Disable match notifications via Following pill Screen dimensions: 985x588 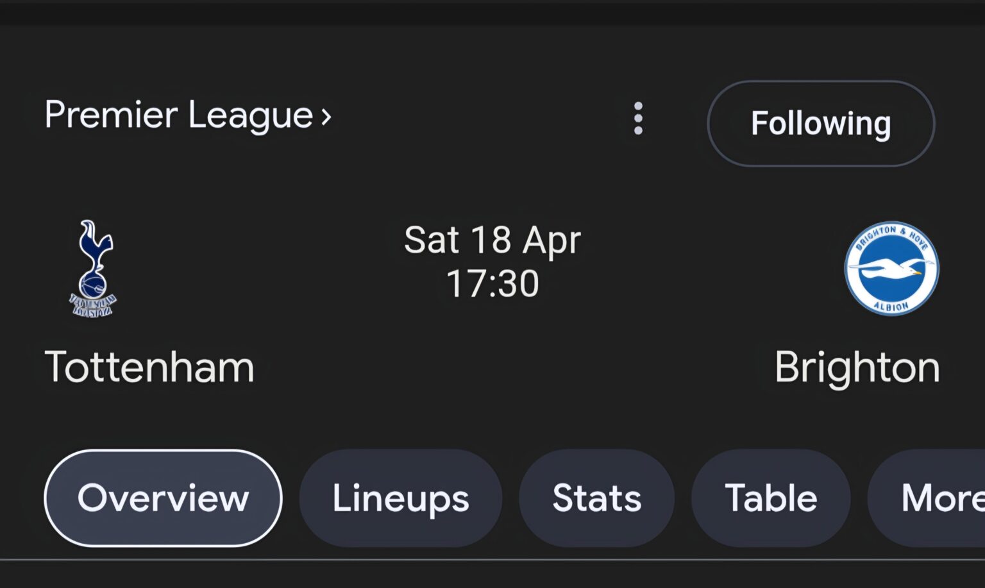click(x=821, y=123)
